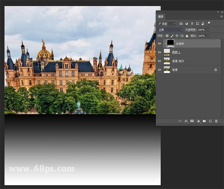
Task: Click the new layer icon
Action: click(x=210, y=121)
